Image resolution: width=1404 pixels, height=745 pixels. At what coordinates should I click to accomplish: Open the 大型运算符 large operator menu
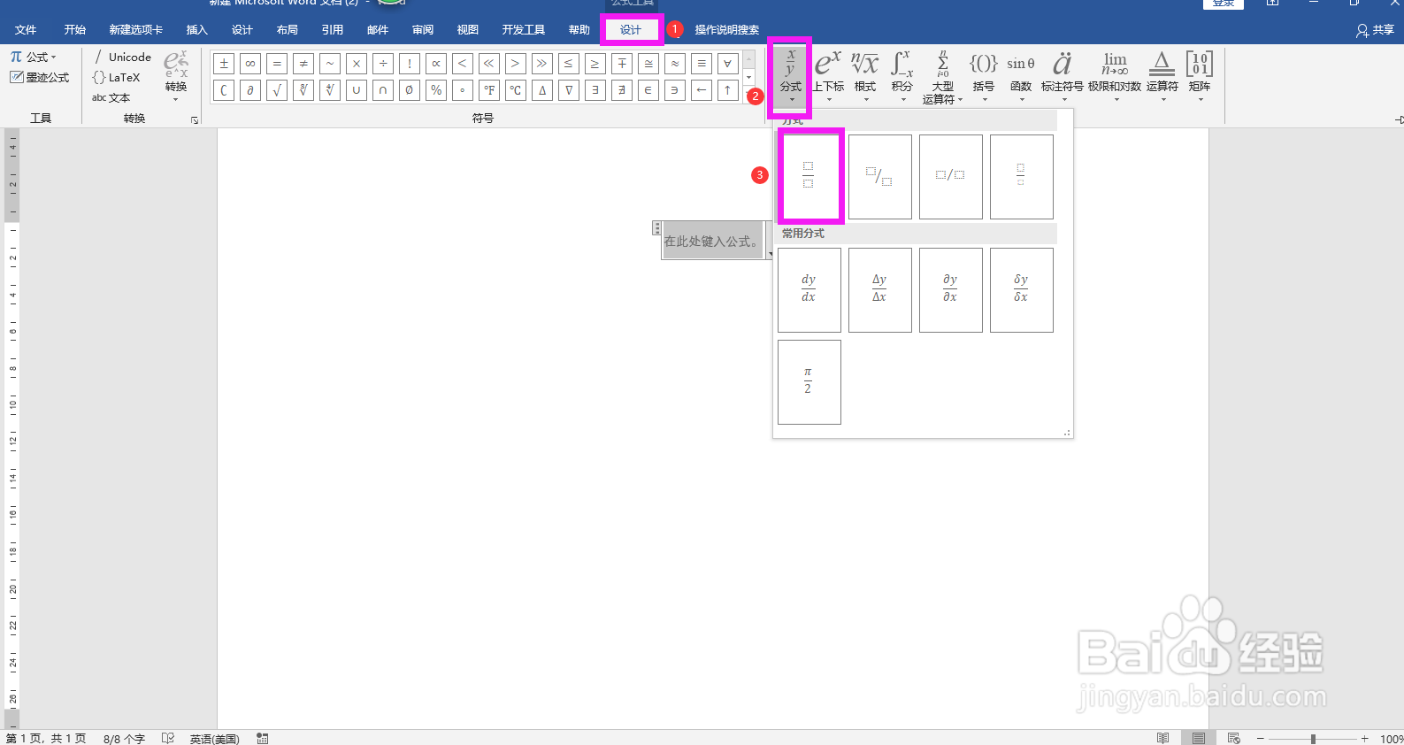pyautogui.click(x=942, y=75)
